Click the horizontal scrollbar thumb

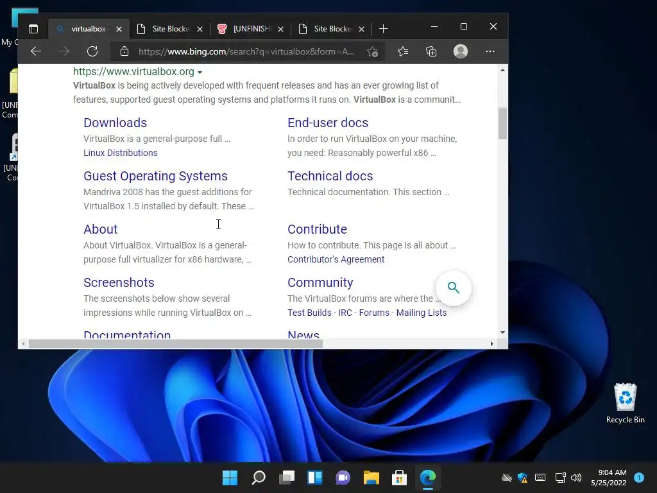176,344
